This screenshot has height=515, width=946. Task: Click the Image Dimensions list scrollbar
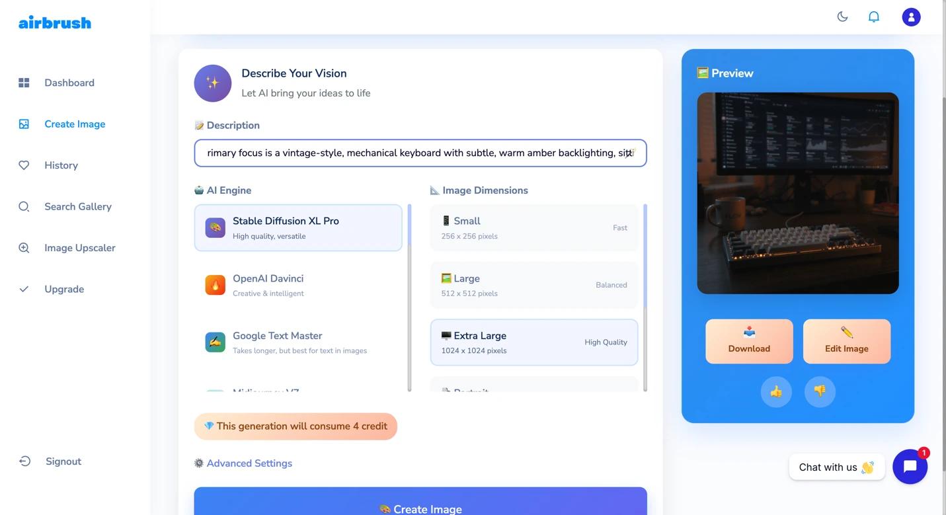[x=645, y=297]
